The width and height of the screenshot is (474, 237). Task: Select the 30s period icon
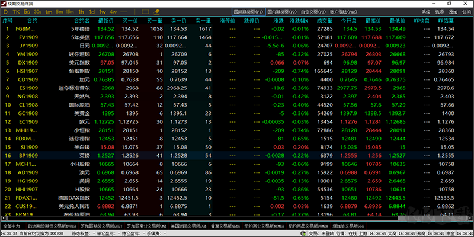(37, 12)
